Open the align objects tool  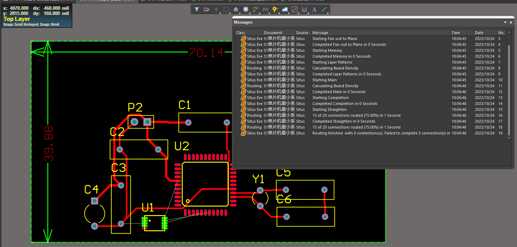click(236, 9)
